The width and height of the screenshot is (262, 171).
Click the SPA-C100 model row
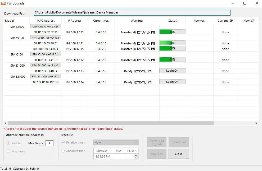click(17, 54)
